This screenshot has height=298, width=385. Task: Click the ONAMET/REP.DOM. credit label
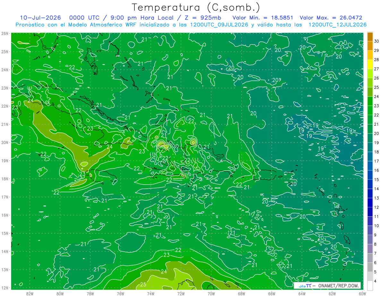(338, 285)
